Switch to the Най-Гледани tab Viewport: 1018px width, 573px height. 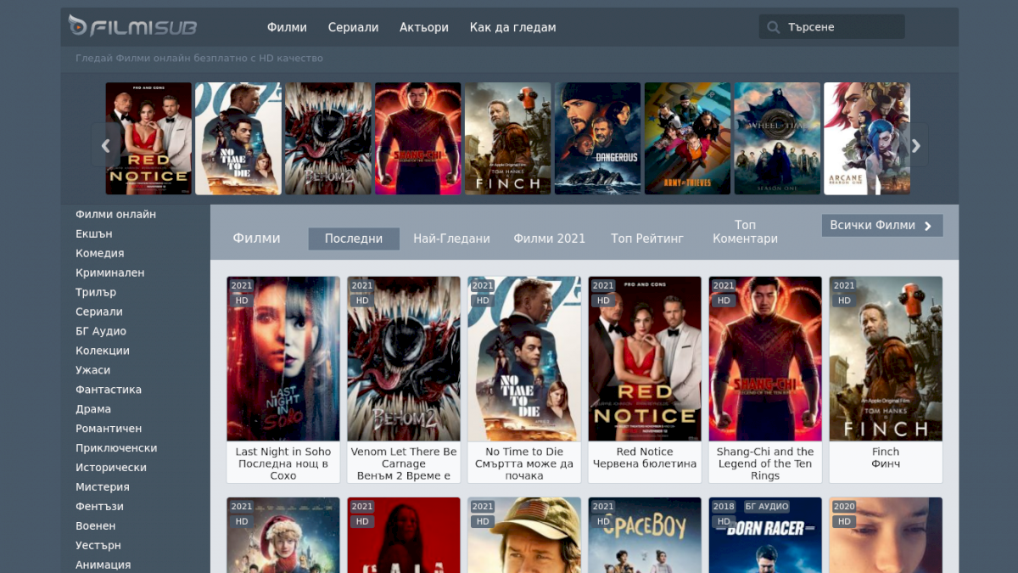(x=451, y=239)
